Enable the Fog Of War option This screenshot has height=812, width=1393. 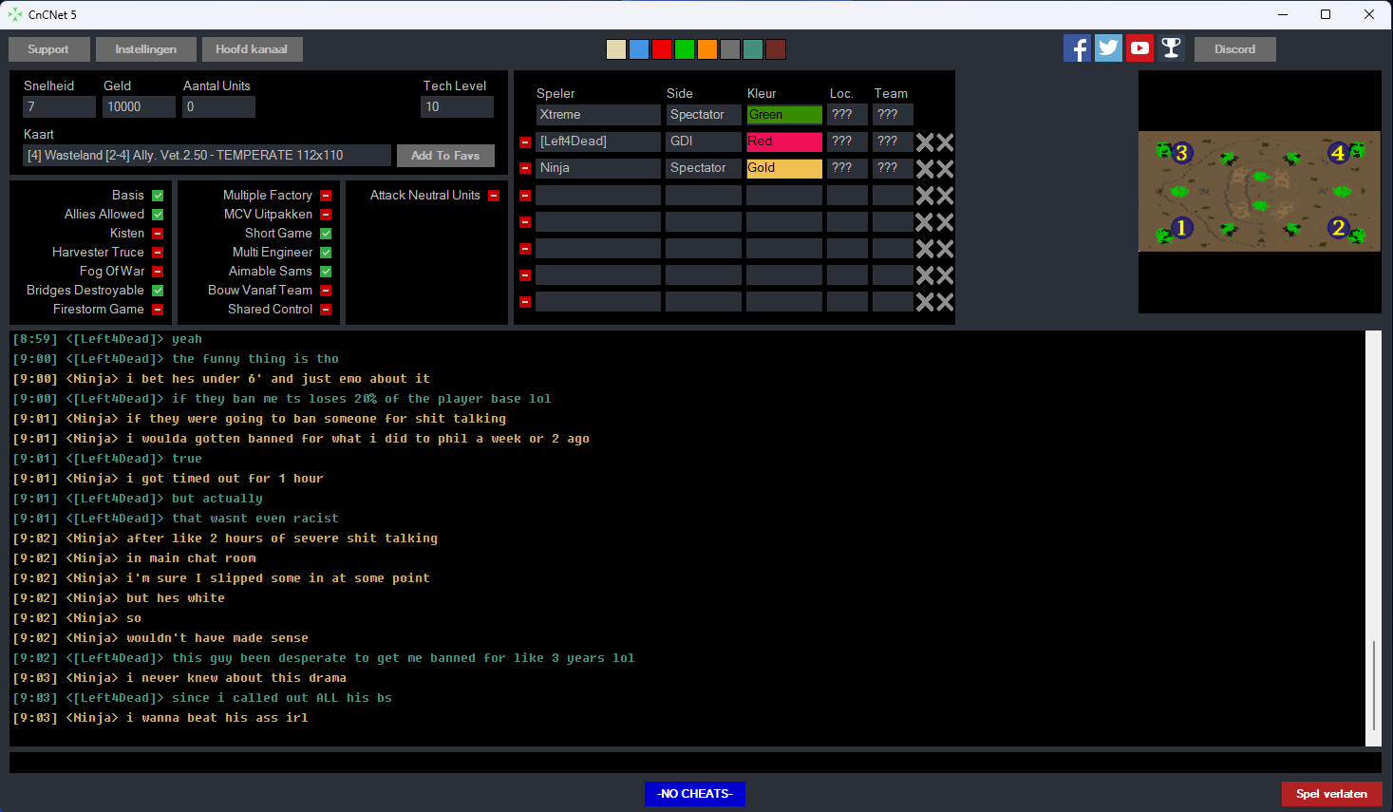tap(158, 272)
